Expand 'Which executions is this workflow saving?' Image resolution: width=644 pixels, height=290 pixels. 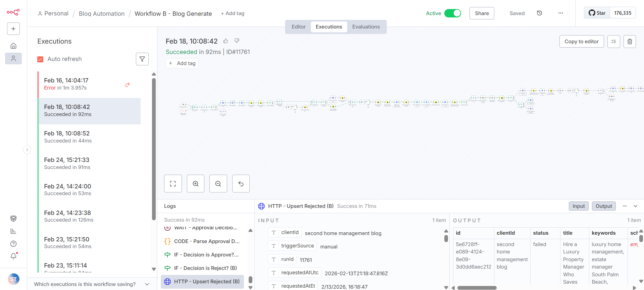point(92,284)
